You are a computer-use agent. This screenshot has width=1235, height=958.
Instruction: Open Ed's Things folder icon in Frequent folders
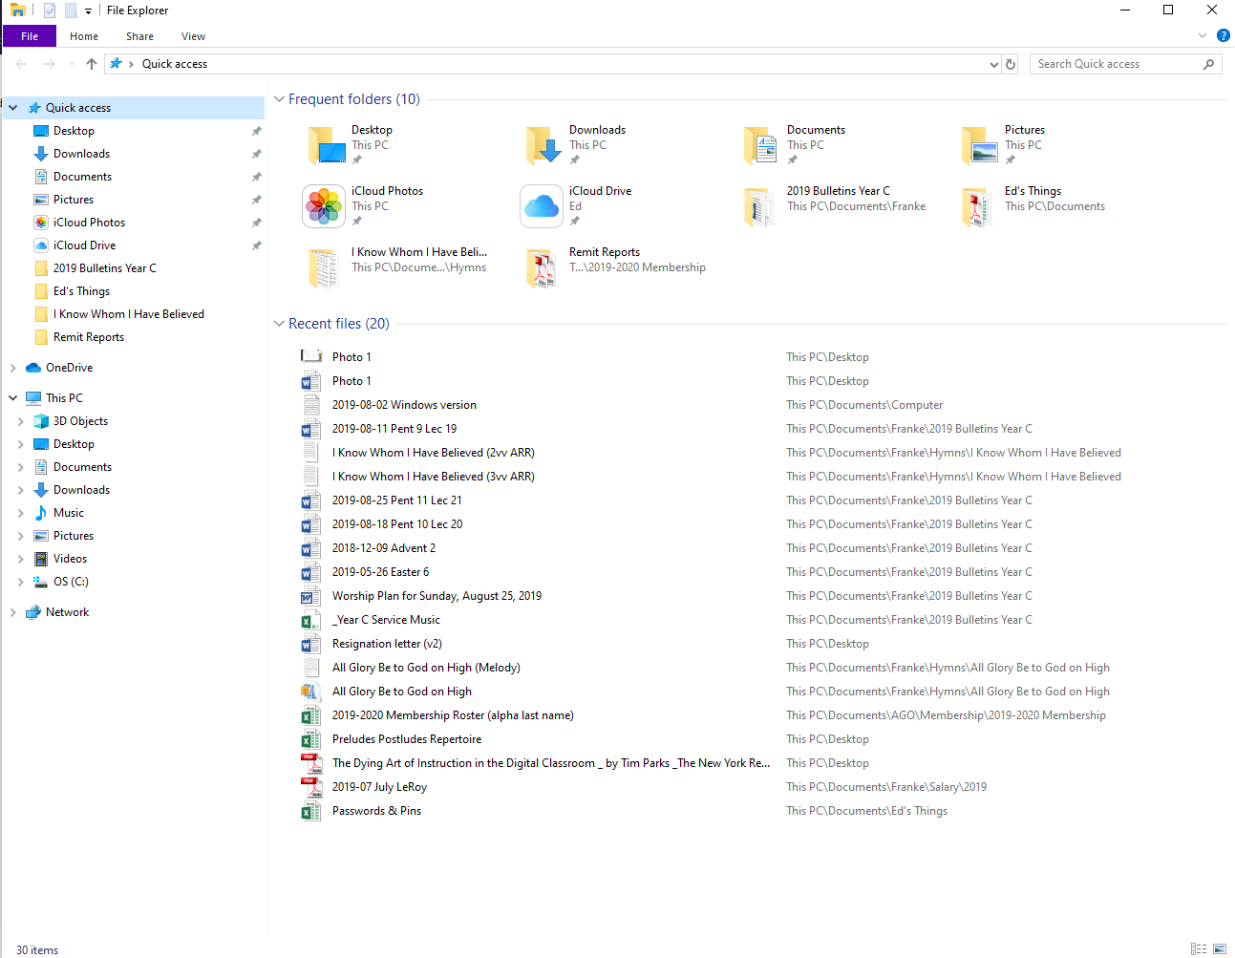tap(978, 207)
